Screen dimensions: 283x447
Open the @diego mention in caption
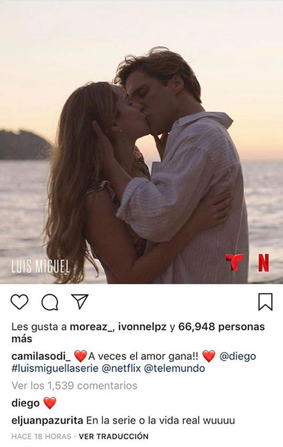238,356
